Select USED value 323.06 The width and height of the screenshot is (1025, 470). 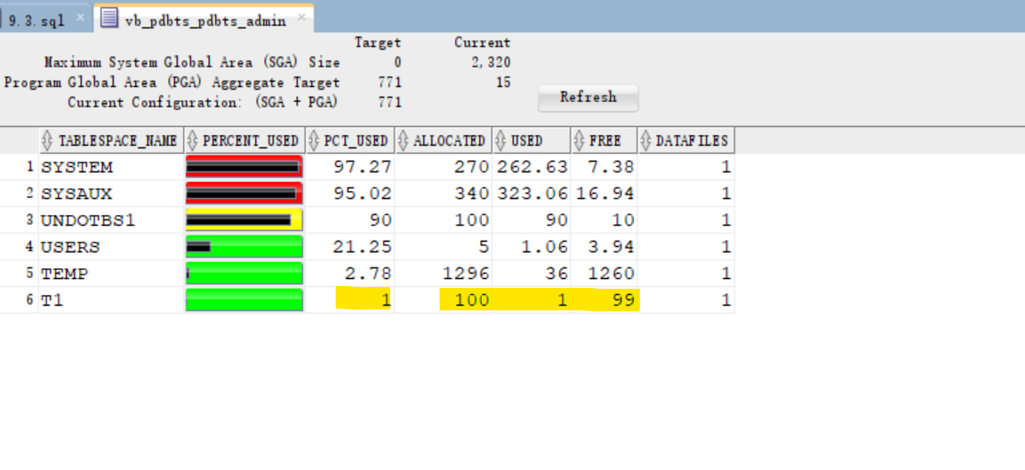coord(532,195)
